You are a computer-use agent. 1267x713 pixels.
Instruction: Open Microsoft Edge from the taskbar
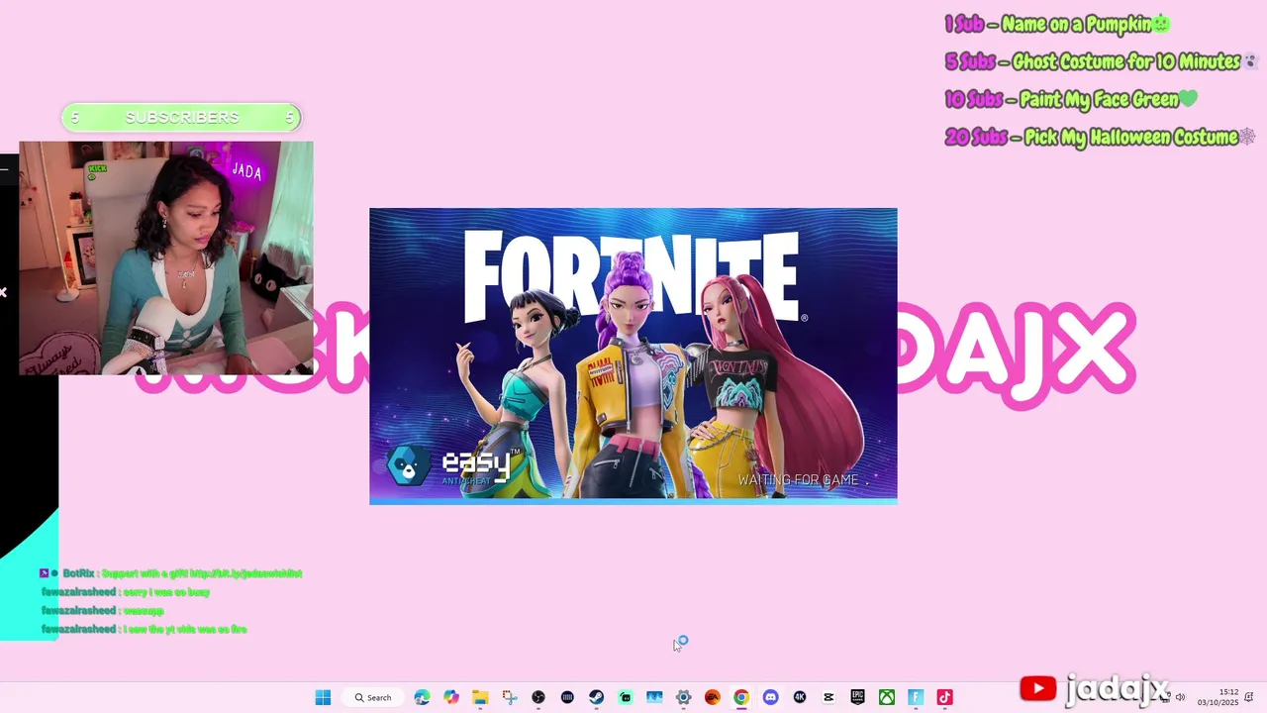pyautogui.click(x=422, y=697)
